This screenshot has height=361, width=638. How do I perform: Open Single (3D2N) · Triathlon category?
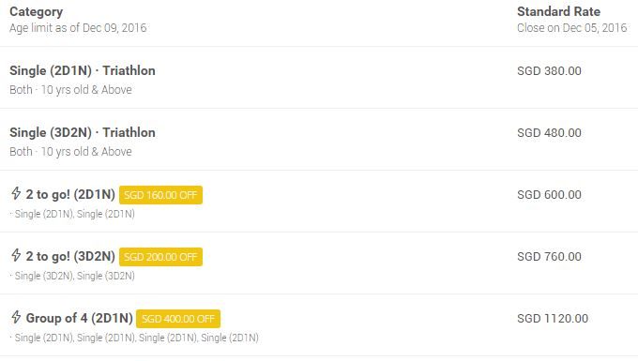pos(83,132)
